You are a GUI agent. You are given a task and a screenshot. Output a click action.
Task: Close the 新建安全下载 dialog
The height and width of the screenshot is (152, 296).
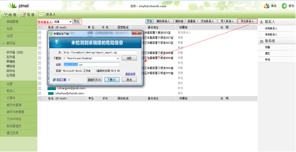click(137, 33)
